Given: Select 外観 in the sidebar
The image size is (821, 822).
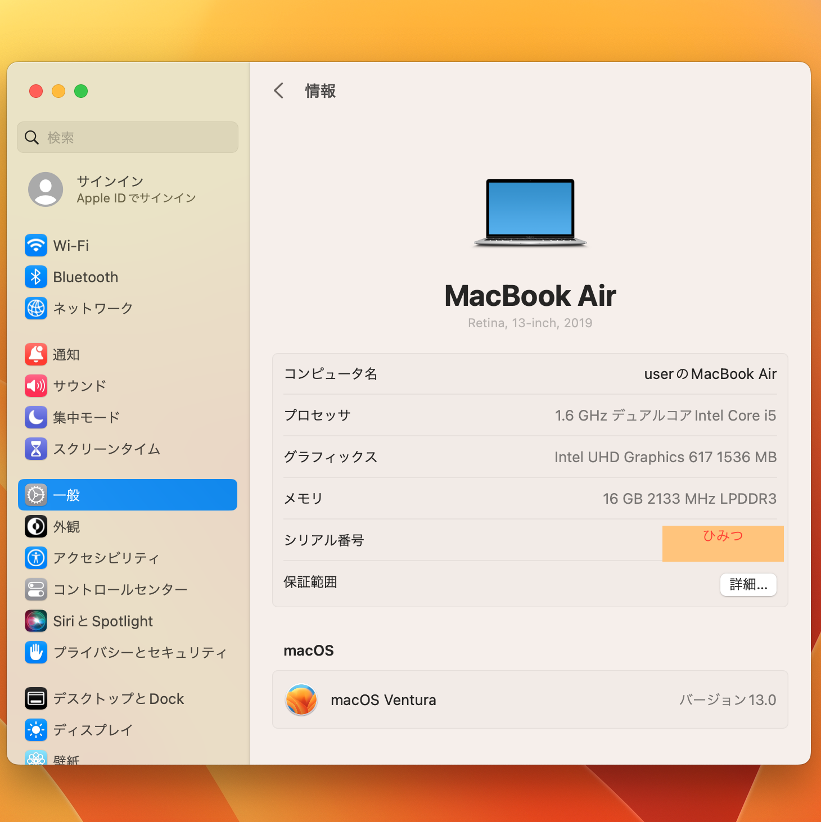Looking at the screenshot, I should pyautogui.click(x=66, y=527).
